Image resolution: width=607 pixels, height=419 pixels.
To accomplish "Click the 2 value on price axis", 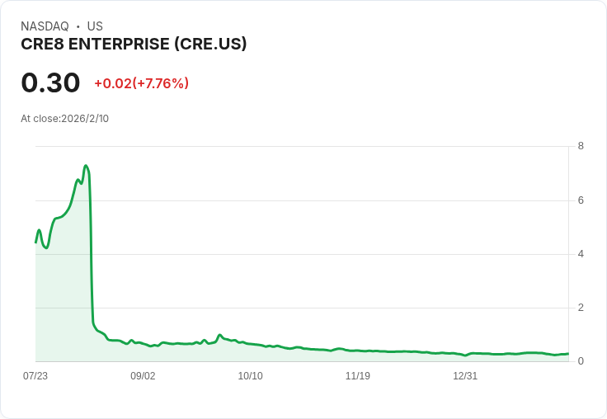I will (581, 308).
